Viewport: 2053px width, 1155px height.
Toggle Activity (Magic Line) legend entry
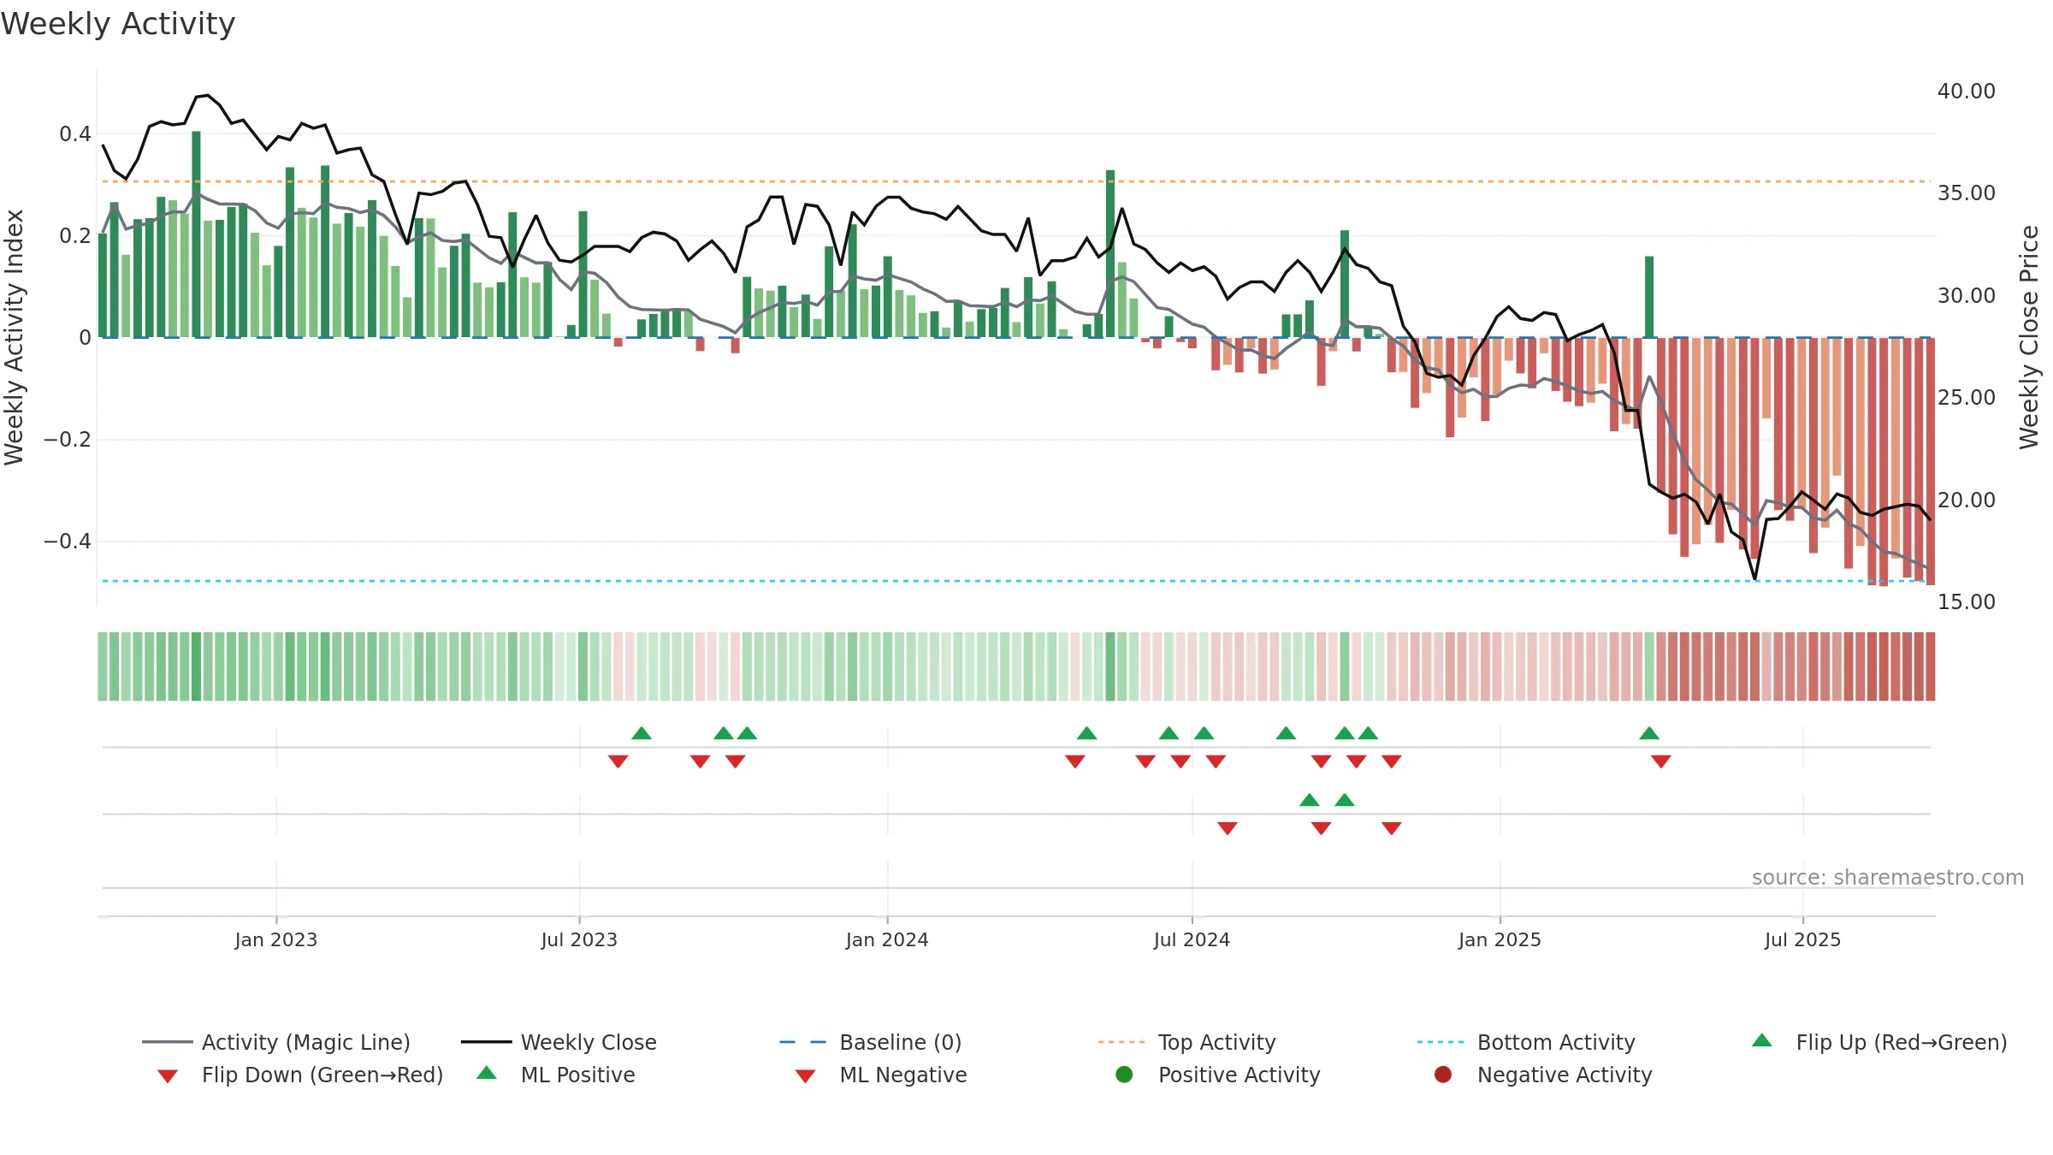point(276,1042)
